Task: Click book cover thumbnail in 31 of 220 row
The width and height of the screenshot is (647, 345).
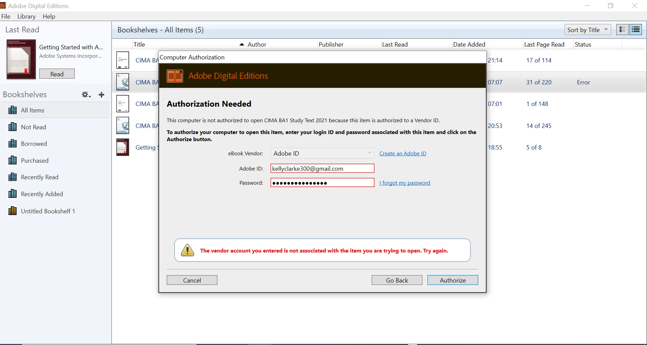Action: click(123, 82)
